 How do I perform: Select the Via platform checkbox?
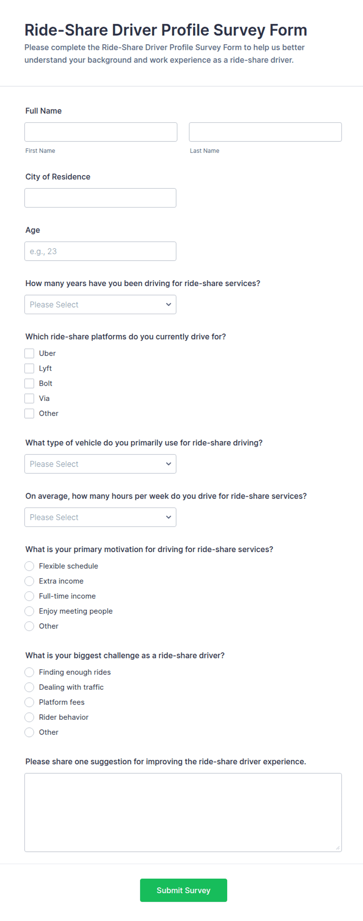coord(29,399)
